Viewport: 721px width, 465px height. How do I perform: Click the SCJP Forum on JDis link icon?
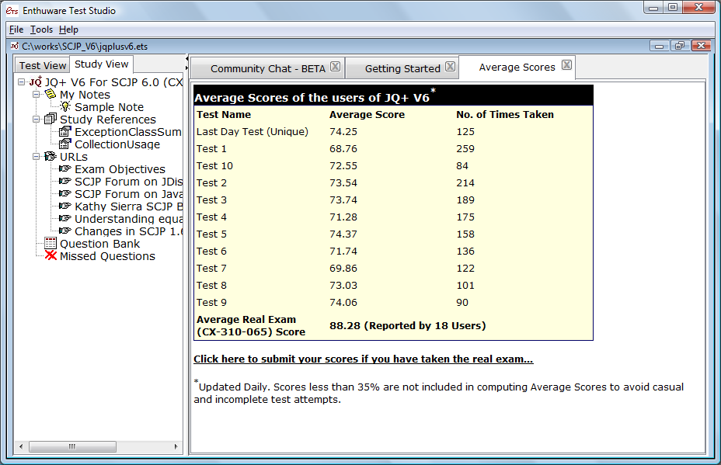pos(65,181)
